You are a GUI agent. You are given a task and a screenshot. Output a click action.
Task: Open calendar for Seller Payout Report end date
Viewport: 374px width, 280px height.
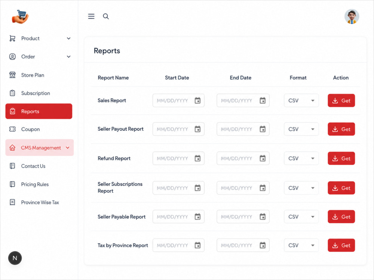(x=263, y=129)
